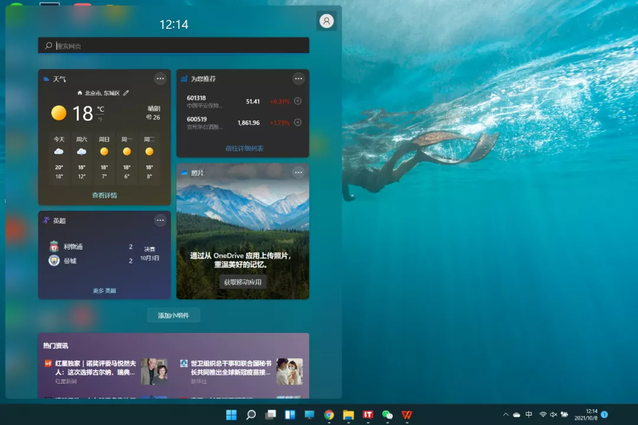Click the Photos widget cloud icon

pos(184,172)
